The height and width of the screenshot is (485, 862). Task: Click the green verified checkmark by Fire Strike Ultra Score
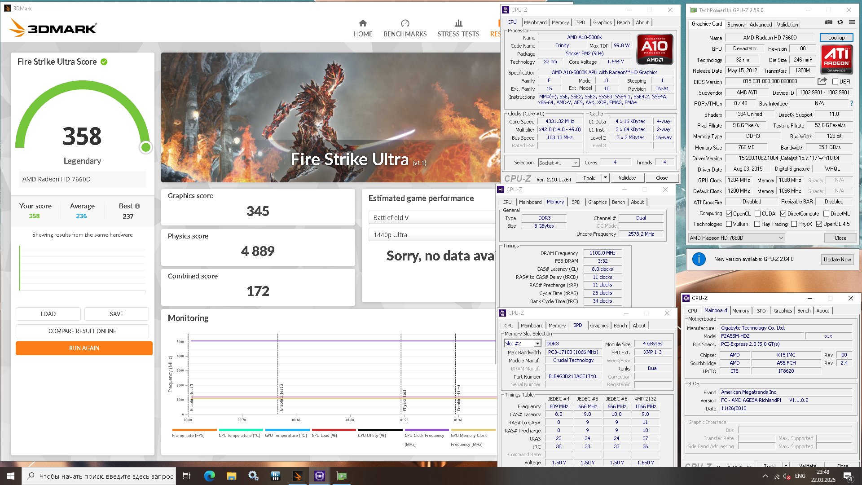tap(104, 62)
